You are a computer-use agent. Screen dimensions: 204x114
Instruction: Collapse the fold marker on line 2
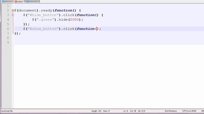pos(13,10)
